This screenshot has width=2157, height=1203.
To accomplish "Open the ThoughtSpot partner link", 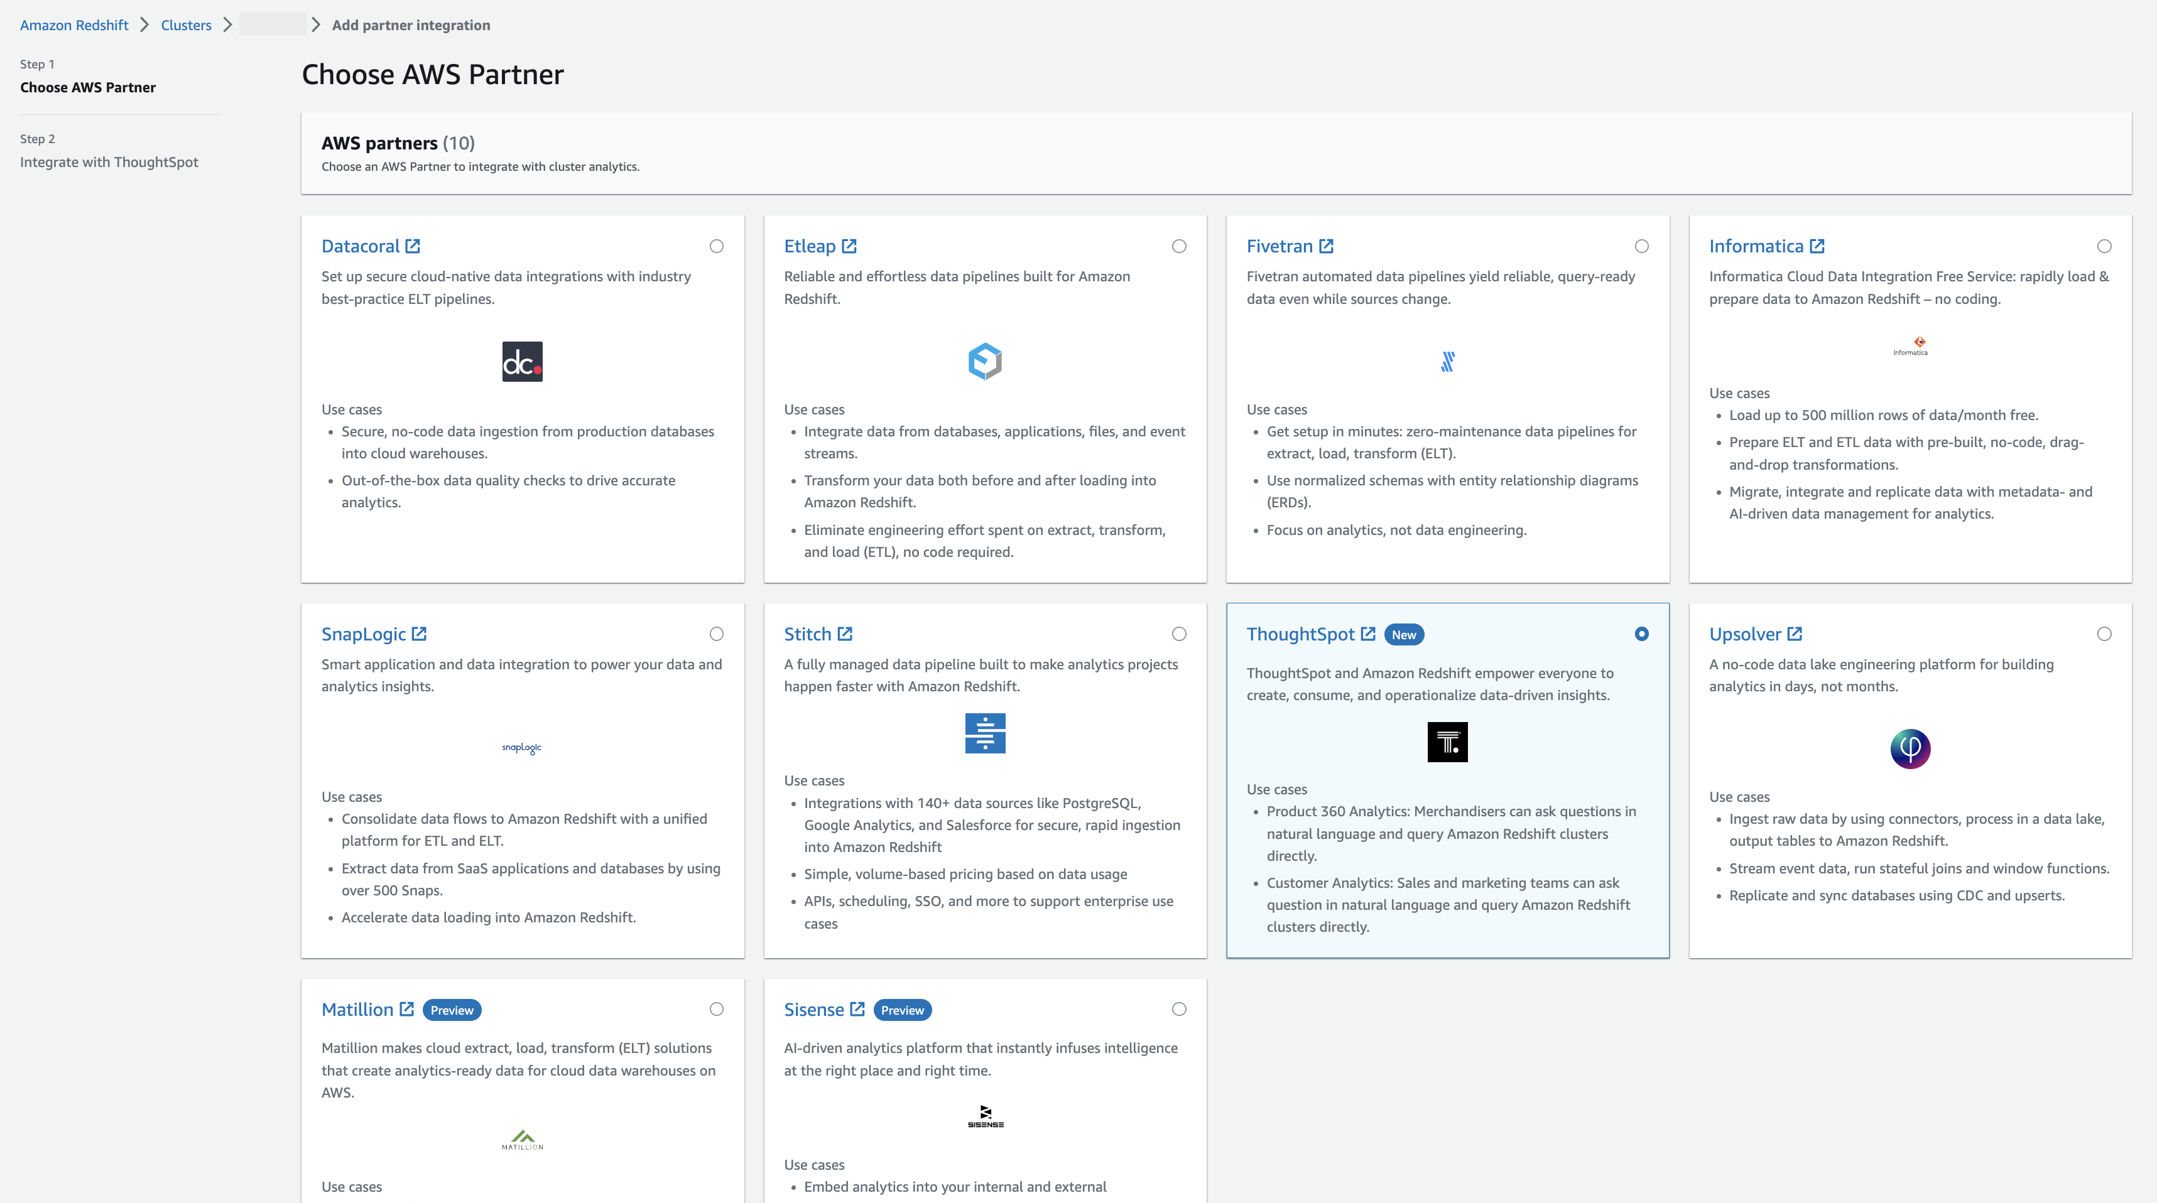I will click(x=1300, y=634).
